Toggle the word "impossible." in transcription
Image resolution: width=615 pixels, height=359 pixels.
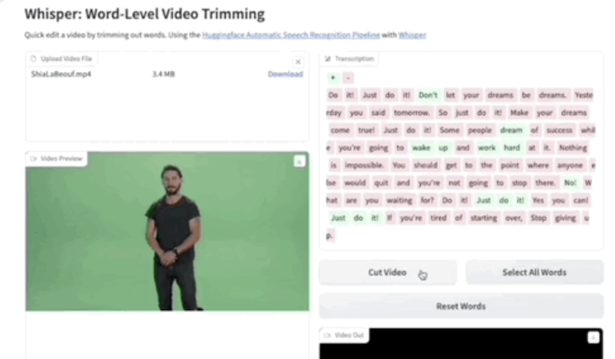359,165
